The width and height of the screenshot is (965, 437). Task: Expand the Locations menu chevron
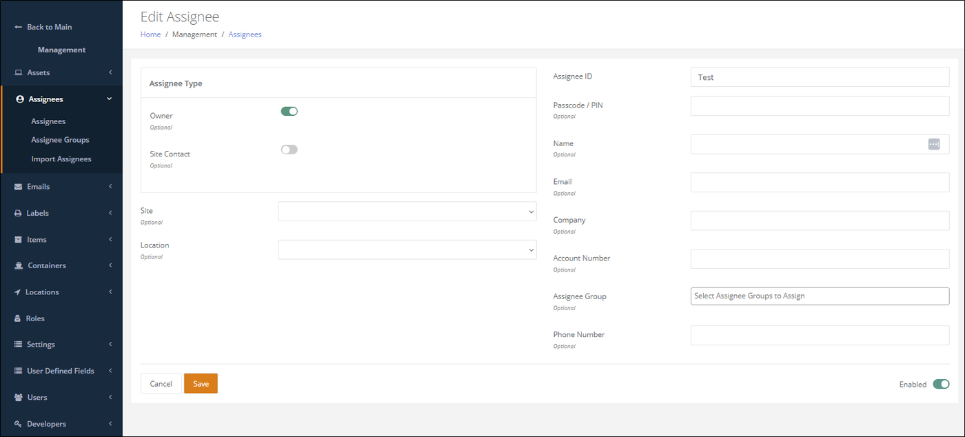tap(110, 292)
